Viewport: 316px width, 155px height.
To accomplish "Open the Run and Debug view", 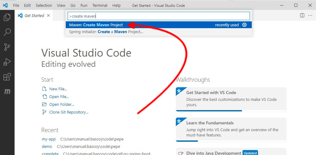I will pyautogui.click(x=7, y=62).
